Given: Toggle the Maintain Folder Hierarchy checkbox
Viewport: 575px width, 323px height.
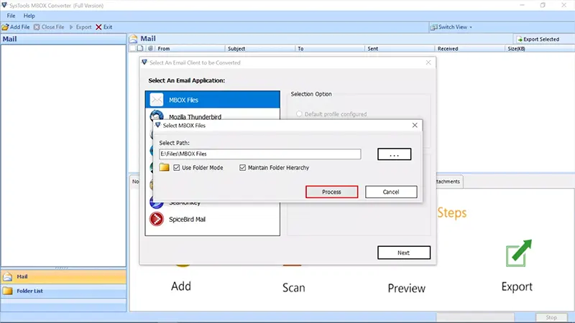Looking at the screenshot, I should click(242, 168).
